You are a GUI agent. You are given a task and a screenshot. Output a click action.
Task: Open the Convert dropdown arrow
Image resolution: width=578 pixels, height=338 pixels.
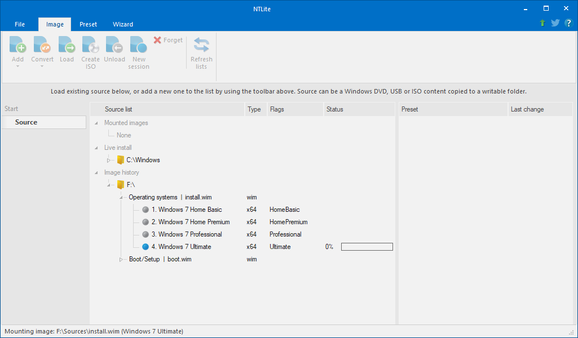(x=42, y=66)
